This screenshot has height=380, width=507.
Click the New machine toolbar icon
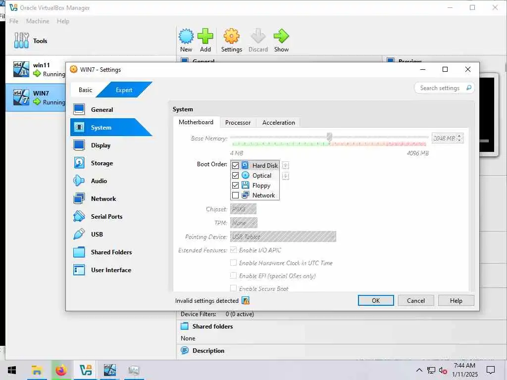[x=186, y=41]
